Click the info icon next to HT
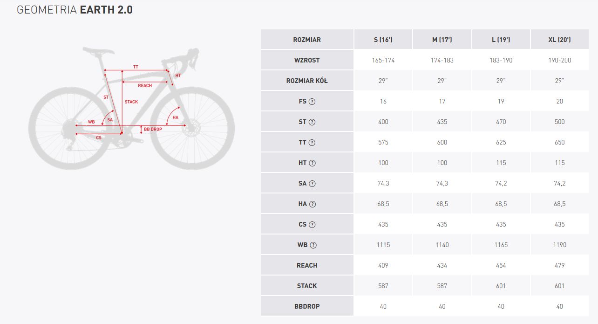598x324 pixels. coord(312,163)
